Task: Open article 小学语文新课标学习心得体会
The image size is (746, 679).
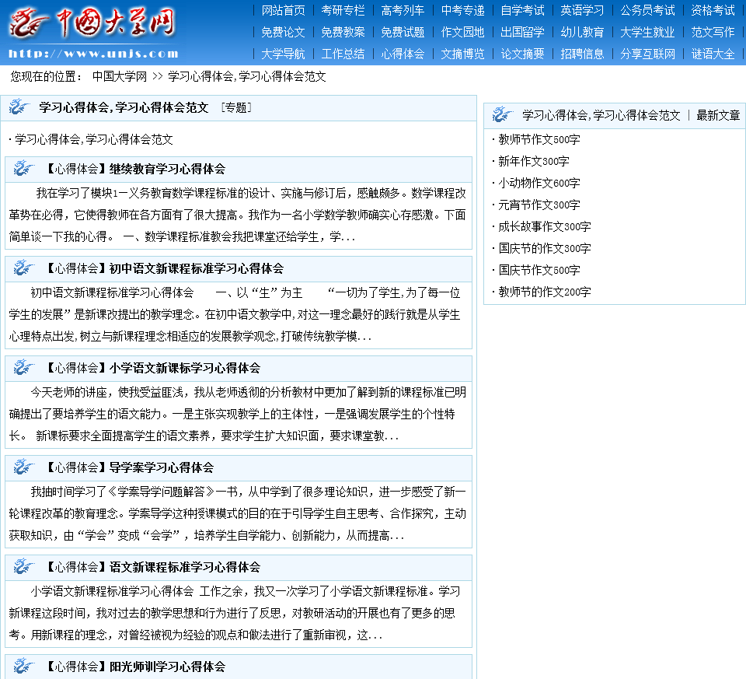Action: pyautogui.click(x=185, y=368)
